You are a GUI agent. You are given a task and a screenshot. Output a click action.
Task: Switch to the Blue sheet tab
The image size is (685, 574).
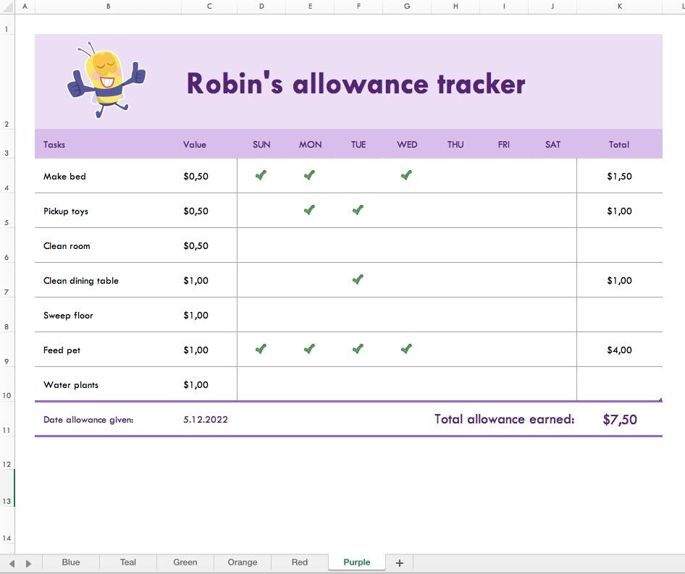click(x=70, y=562)
